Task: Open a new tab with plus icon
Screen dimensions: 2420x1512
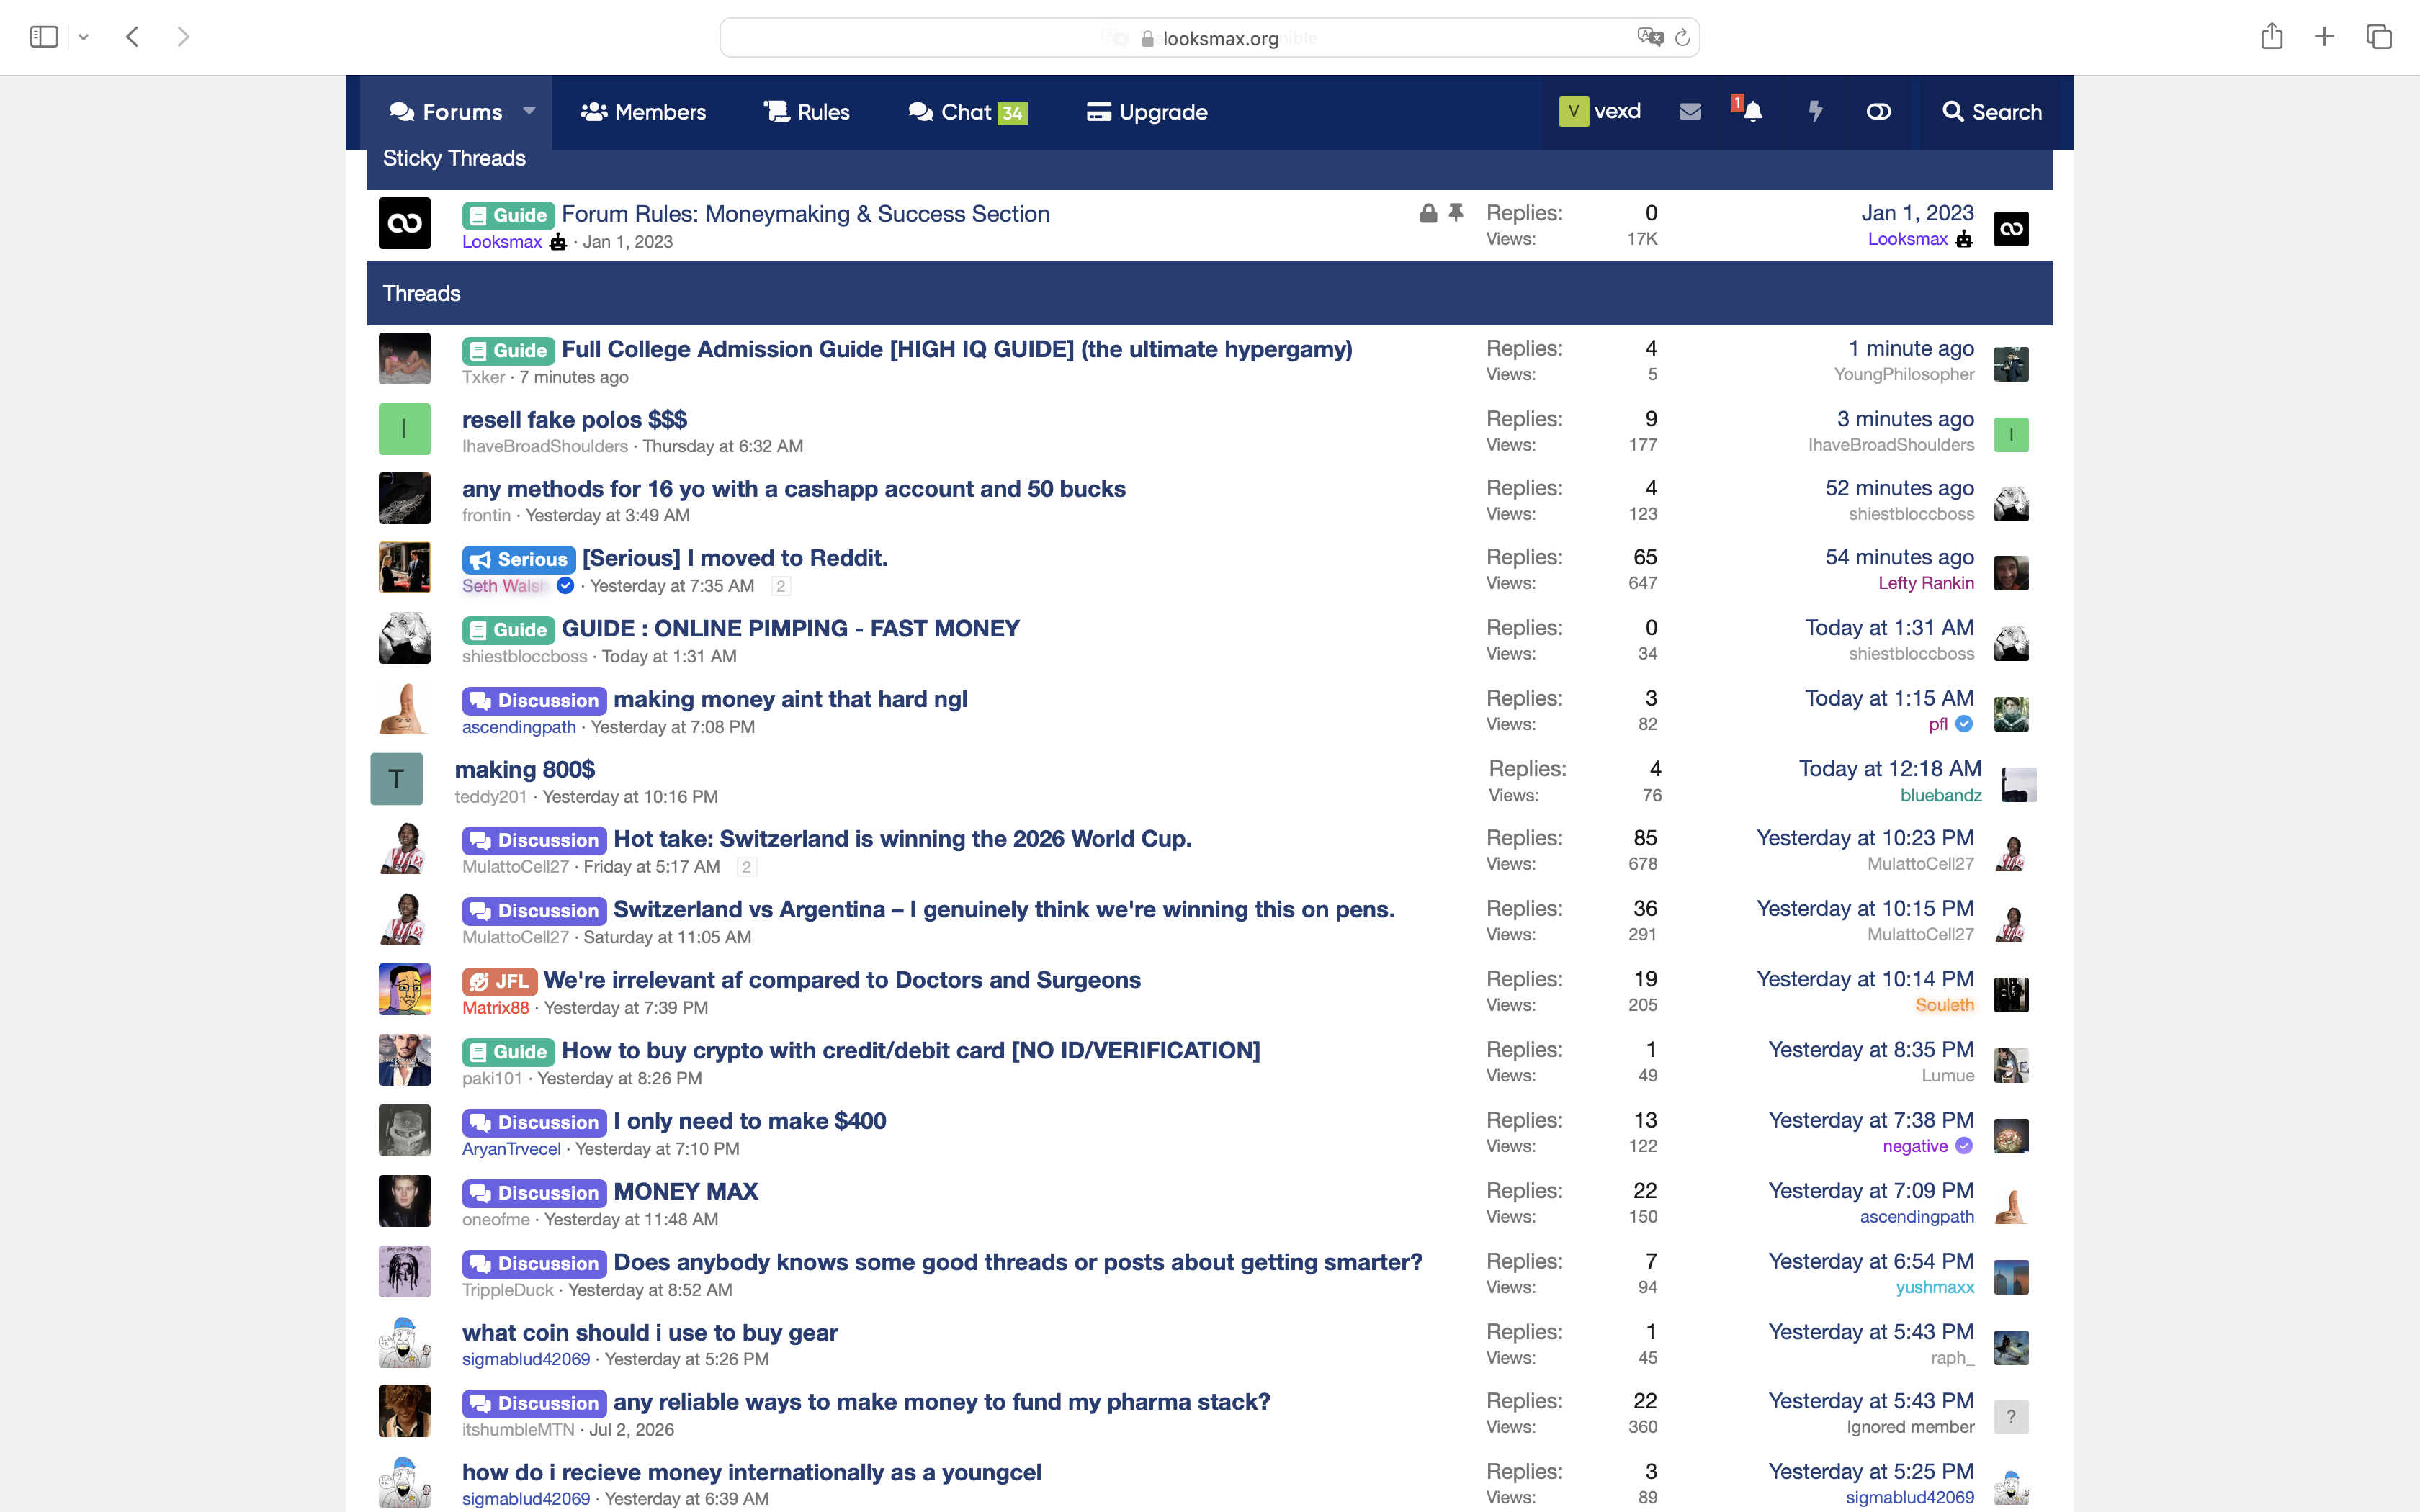Action: coord(2325,37)
